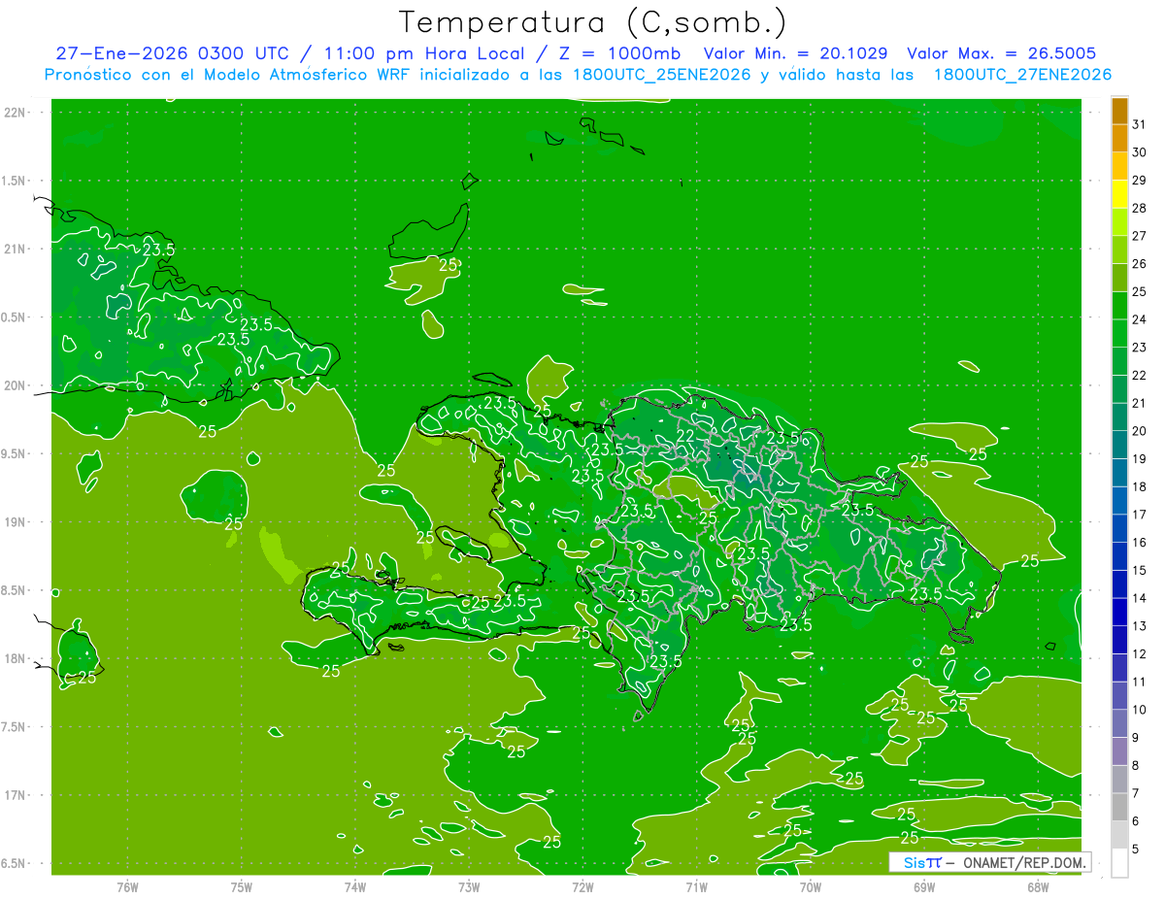1165x900 pixels.
Task: Select the 'Valor Max. = 26.5005' readout
Action: [x=1002, y=54]
